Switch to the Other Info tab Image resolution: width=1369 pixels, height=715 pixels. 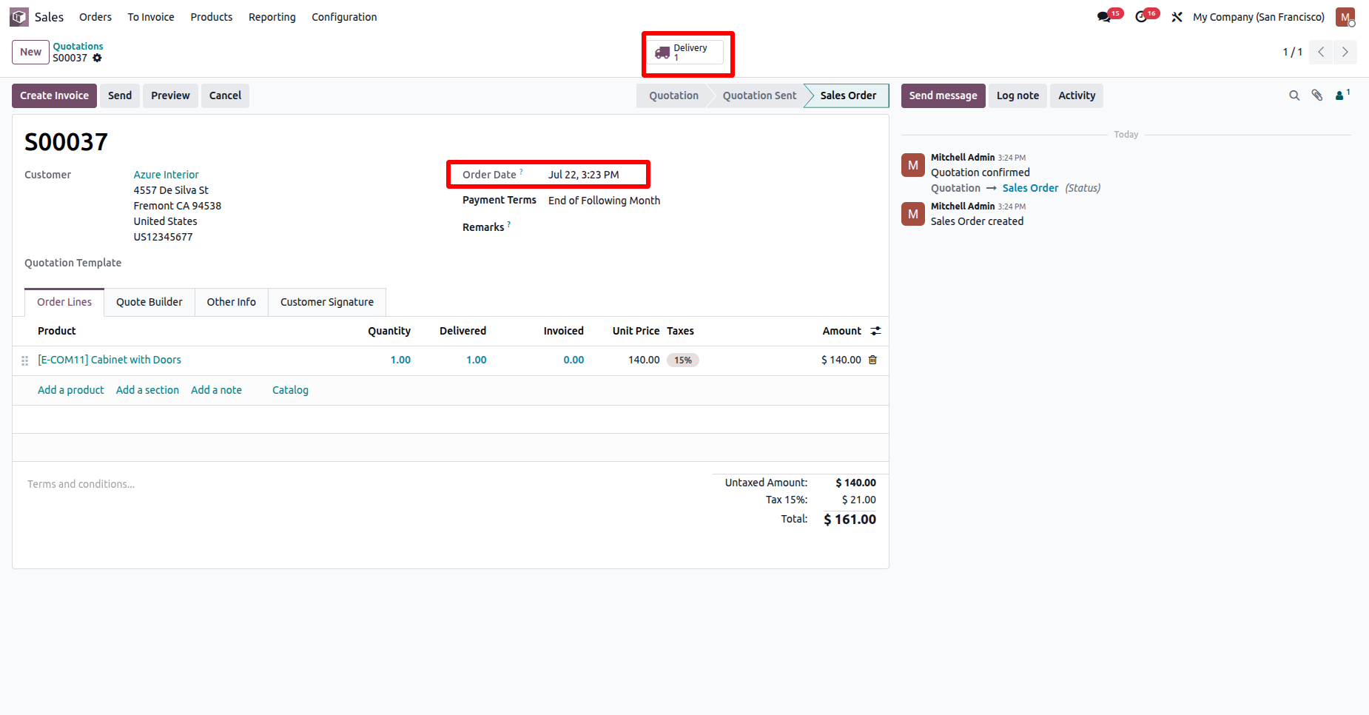click(231, 302)
